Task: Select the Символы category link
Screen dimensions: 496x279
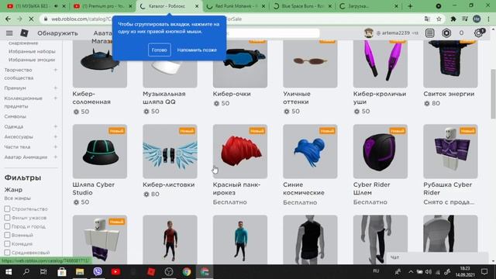Action: 15,116
